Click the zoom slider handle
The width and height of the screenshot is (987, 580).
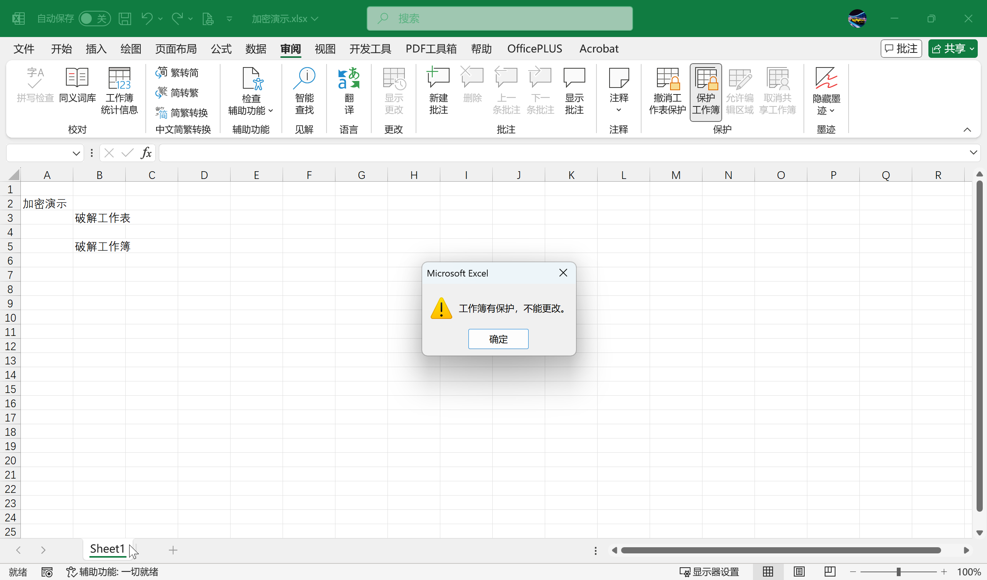click(898, 572)
